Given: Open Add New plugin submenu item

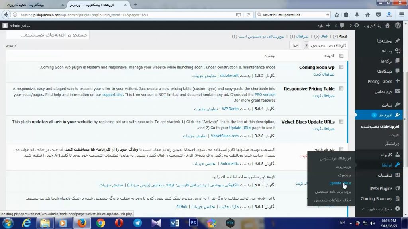Looking at the screenshot, I should tap(394, 135).
